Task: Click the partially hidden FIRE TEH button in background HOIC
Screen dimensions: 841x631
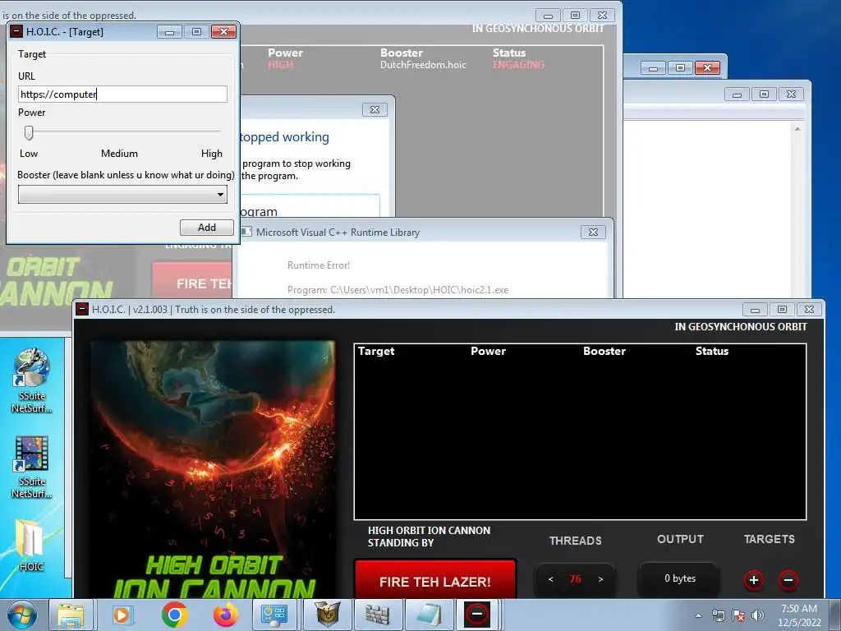Action: 192,280
